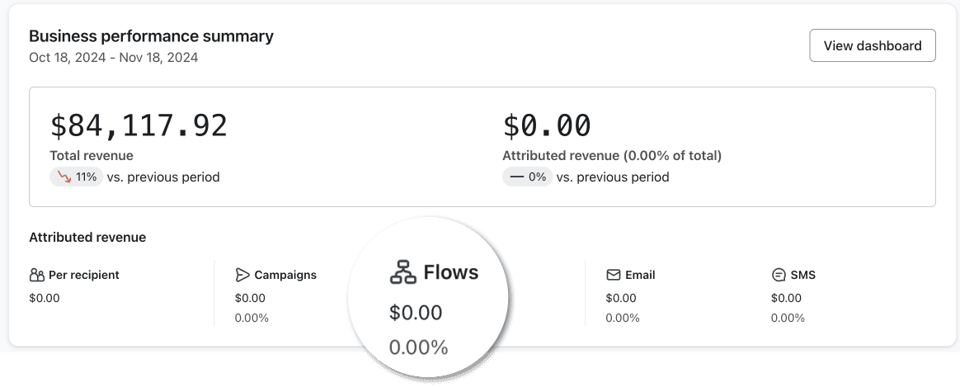960x387 pixels.
Task: Select the $0.00 attributed revenue figure
Action: pos(547,125)
